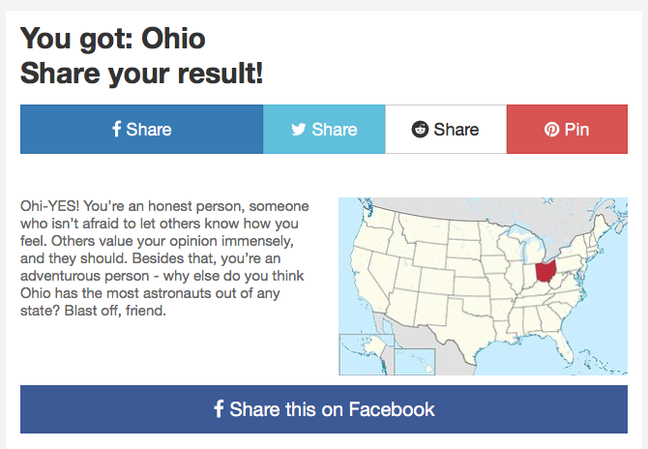Viewport: 648px width, 449px height.
Task: Click the Facebook icon in the blue Share button
Action: coord(116,130)
